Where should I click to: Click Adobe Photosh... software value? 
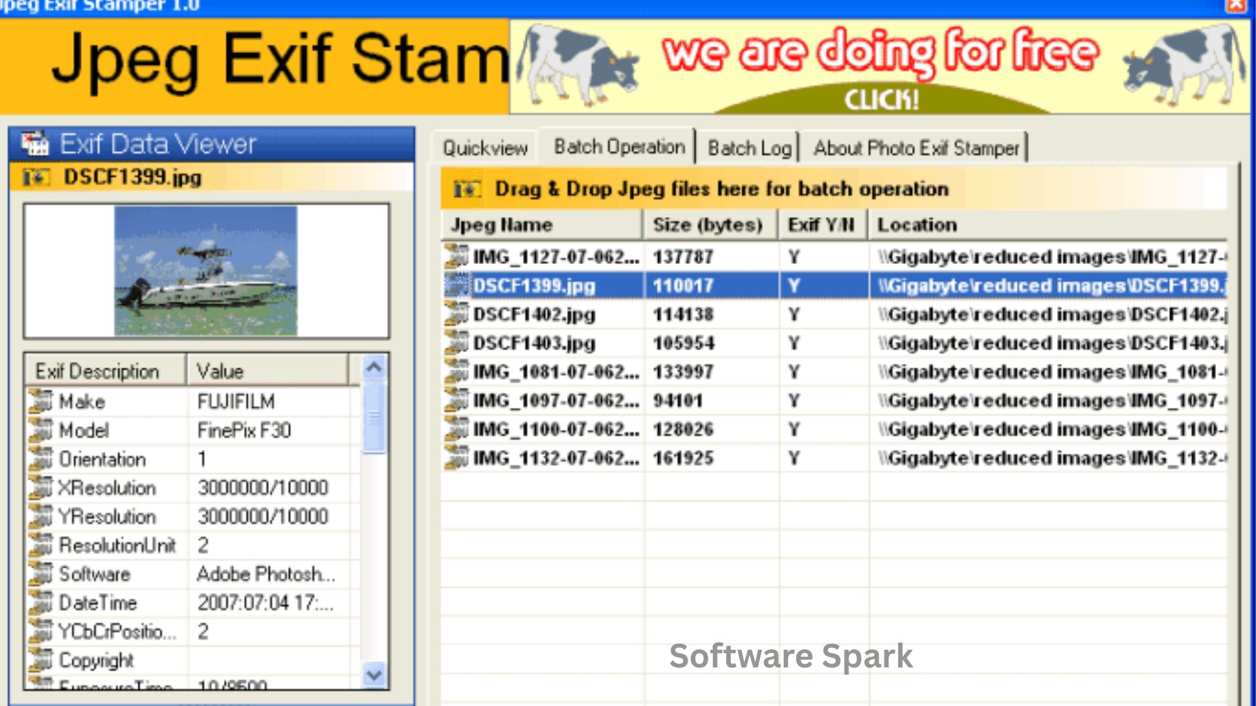pyautogui.click(x=266, y=574)
